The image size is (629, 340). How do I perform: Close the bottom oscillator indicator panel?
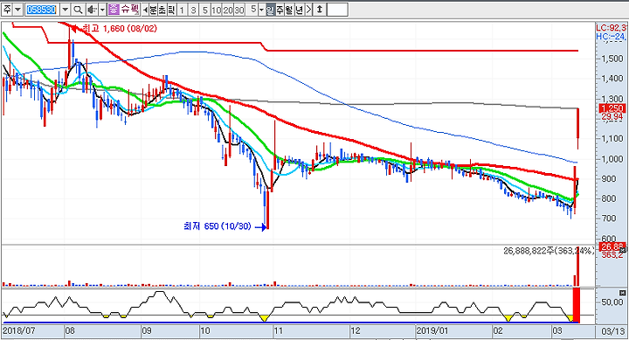click(x=622, y=293)
